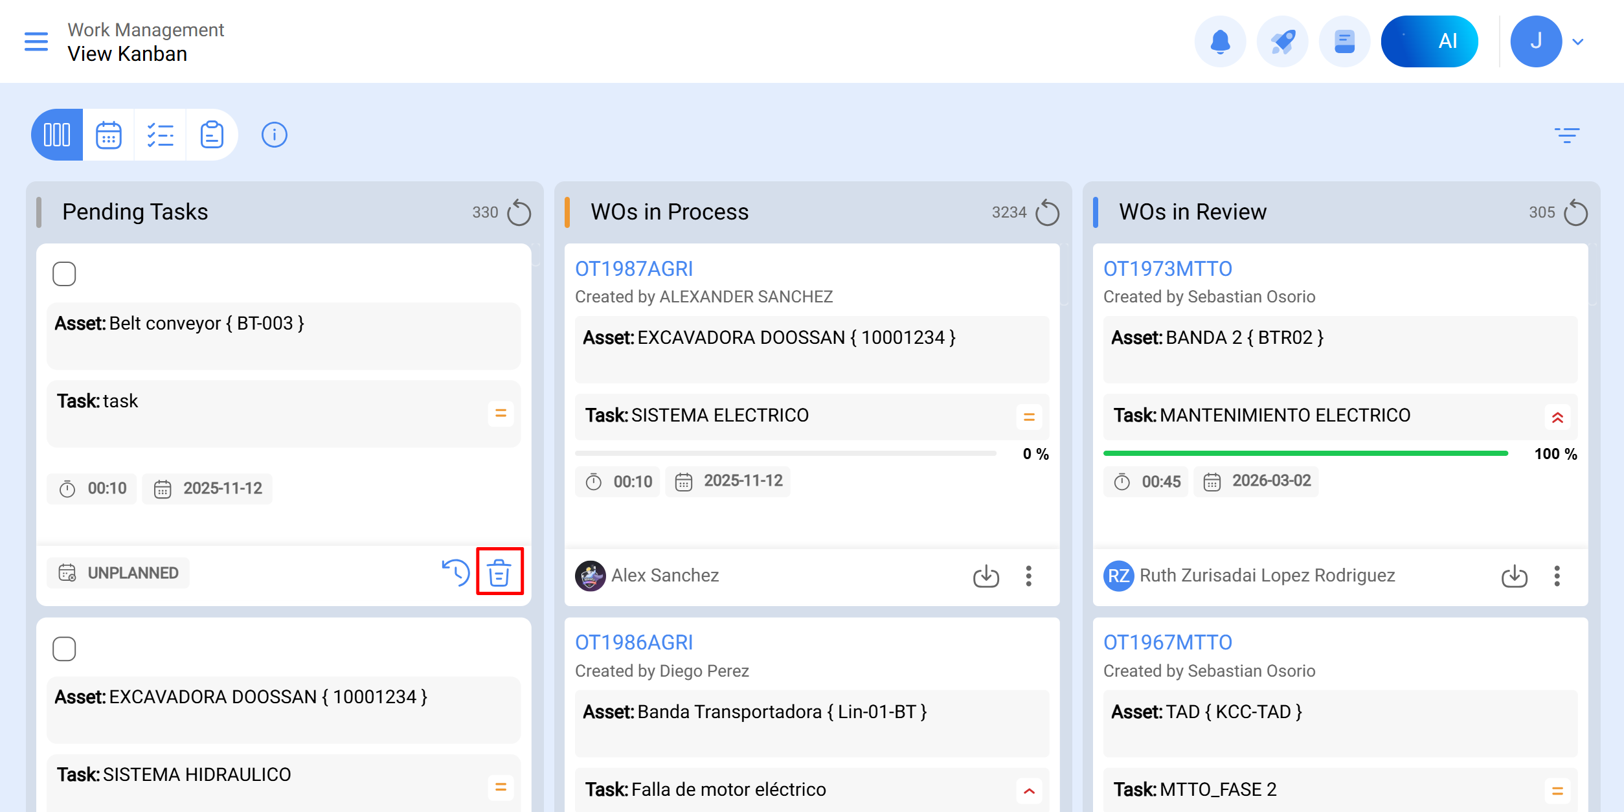Screen dimensions: 1624x812
Task: Click the UNPLANNED status tag
Action: 118,573
